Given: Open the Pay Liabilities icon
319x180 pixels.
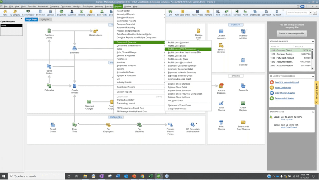Looking at the screenshot, I should point(139,127).
